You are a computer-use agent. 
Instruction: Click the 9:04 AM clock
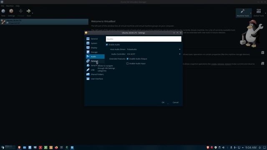pyautogui.click(x=251, y=147)
